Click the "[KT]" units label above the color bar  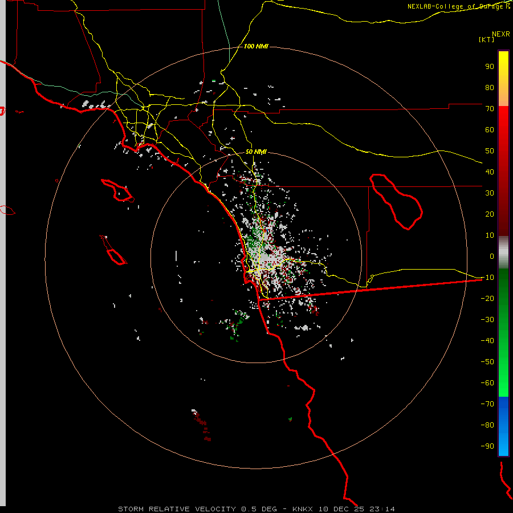[487, 39]
